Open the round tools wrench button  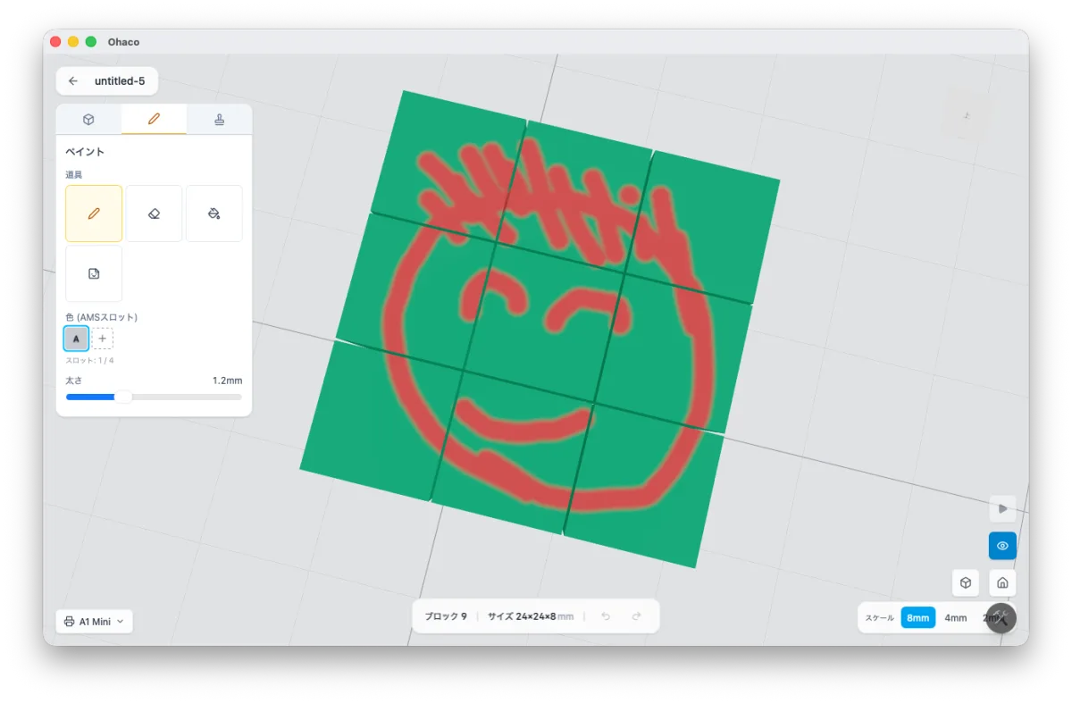[x=1001, y=618]
